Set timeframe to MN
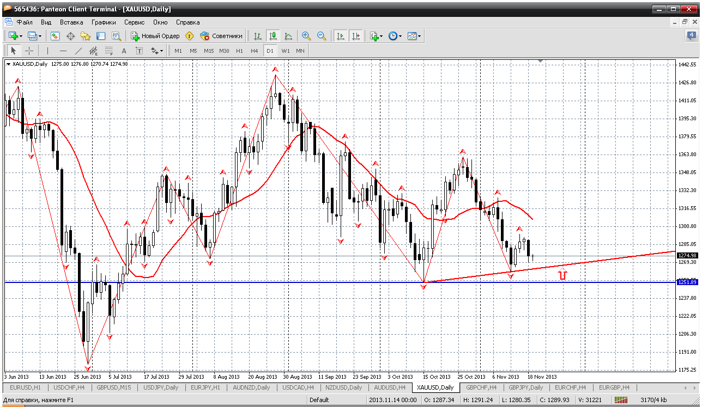 (x=300, y=51)
